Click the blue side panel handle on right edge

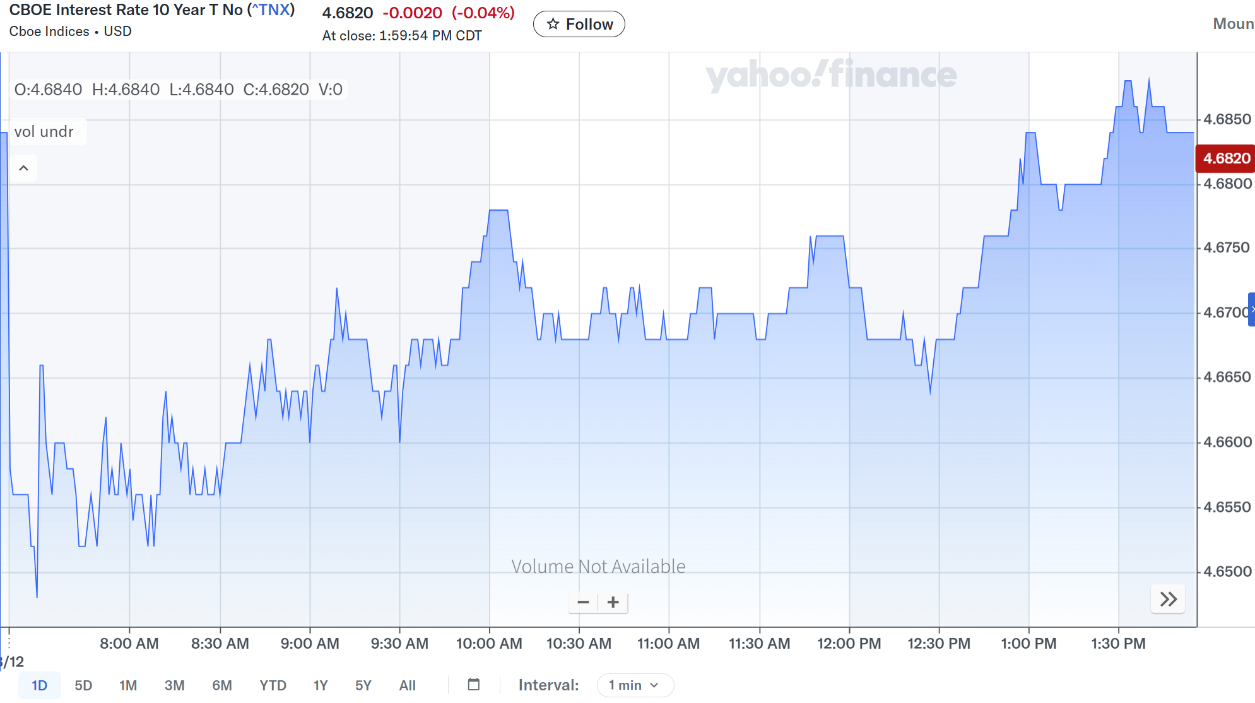tap(1251, 309)
